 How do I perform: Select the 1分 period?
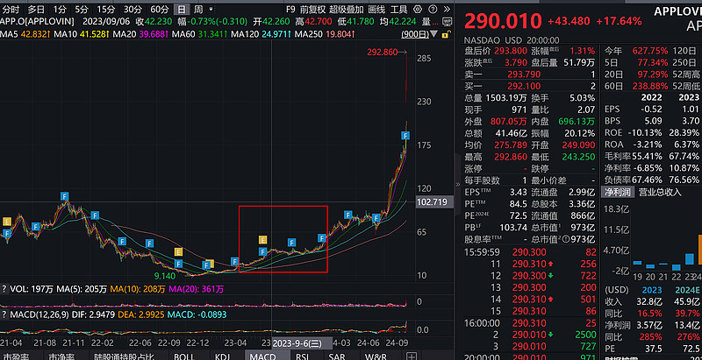pos(59,9)
